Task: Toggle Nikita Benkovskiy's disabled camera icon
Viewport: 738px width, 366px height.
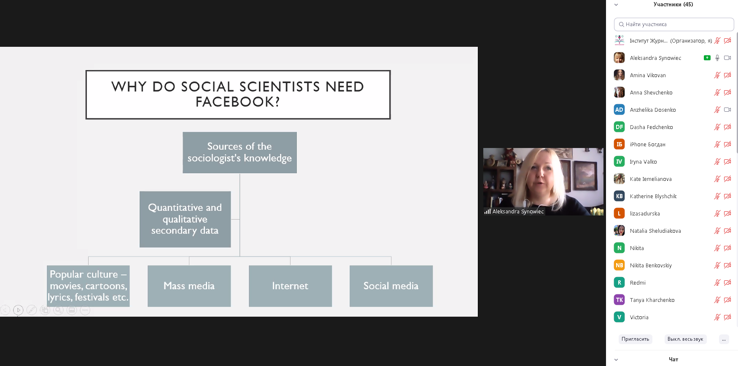Action: click(727, 265)
